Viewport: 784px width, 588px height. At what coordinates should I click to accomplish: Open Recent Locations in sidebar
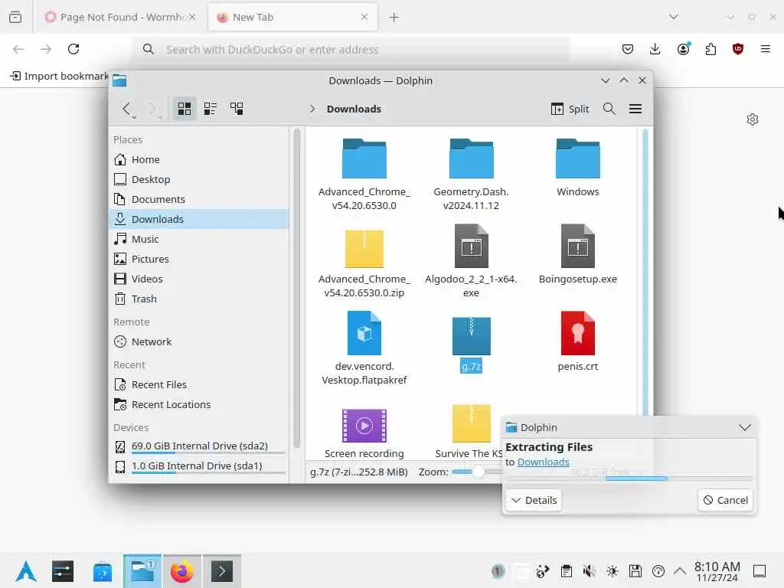[199, 404]
